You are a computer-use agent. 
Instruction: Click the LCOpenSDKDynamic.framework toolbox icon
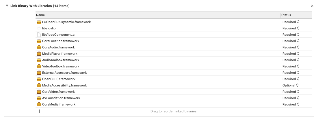click(39, 22)
